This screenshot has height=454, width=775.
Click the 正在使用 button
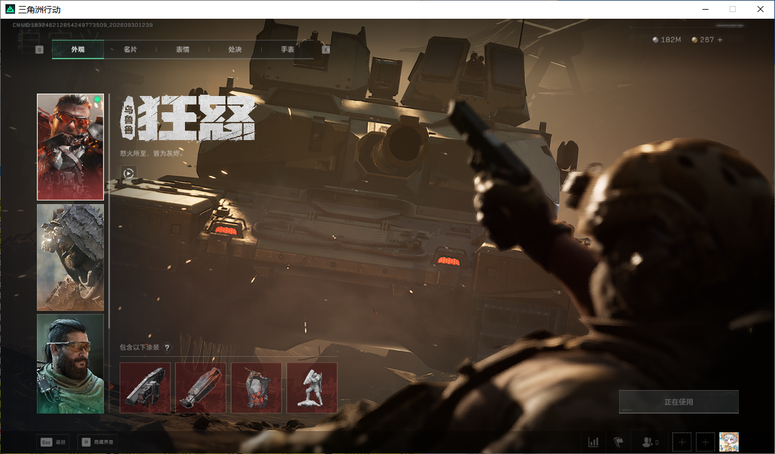point(679,401)
